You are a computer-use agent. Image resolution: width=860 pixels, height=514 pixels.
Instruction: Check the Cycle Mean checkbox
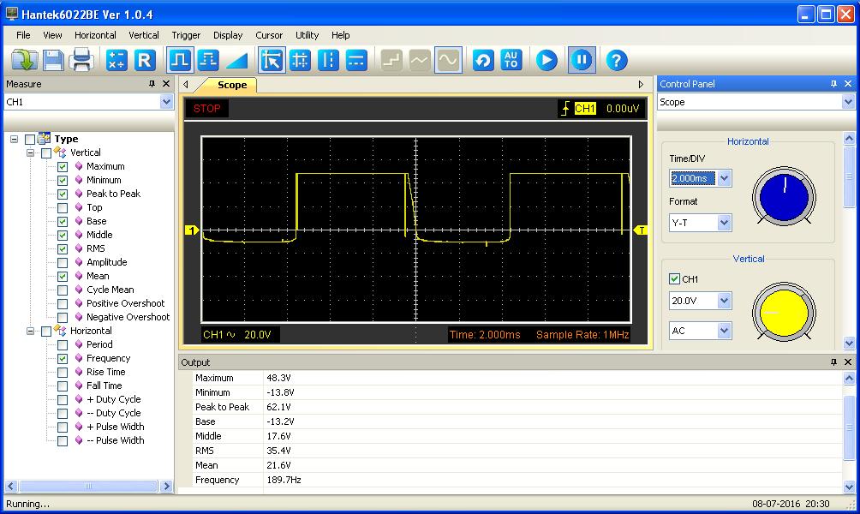pyautogui.click(x=63, y=290)
